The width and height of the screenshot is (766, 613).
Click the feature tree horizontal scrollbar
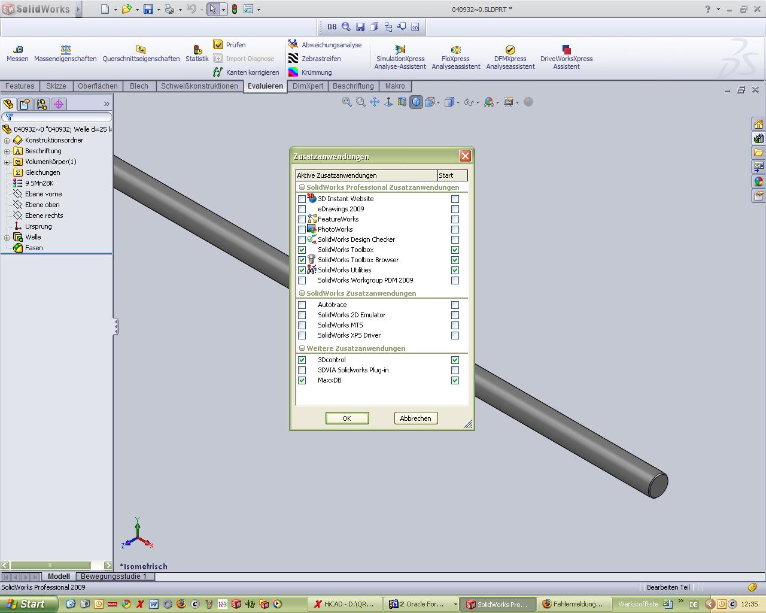pos(50,566)
